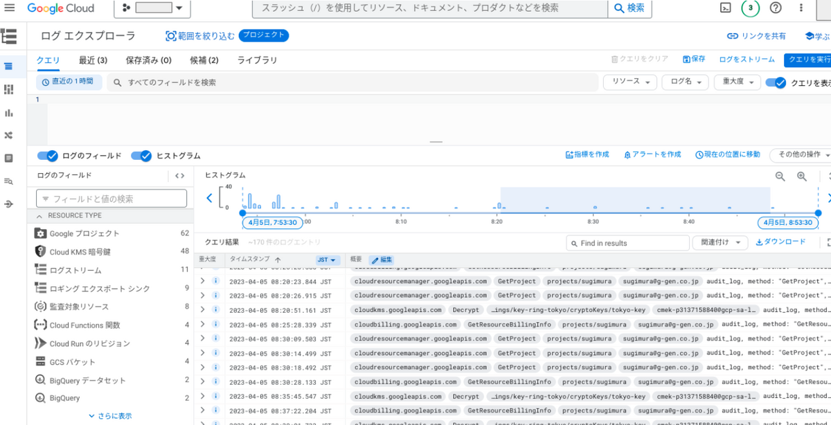The image size is (831, 425).
Task: Open the metrics bar chart sidebar icon
Action: click(x=8, y=112)
